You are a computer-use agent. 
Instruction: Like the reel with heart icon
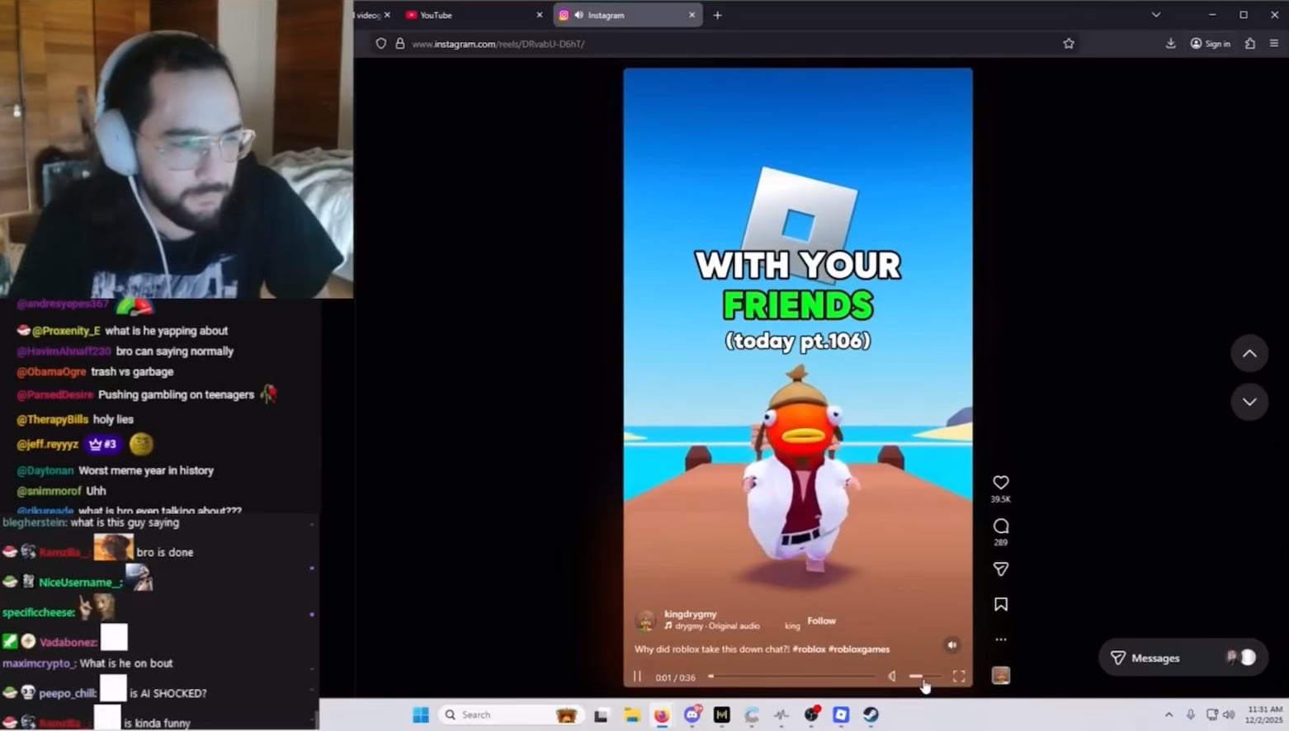[1000, 483]
